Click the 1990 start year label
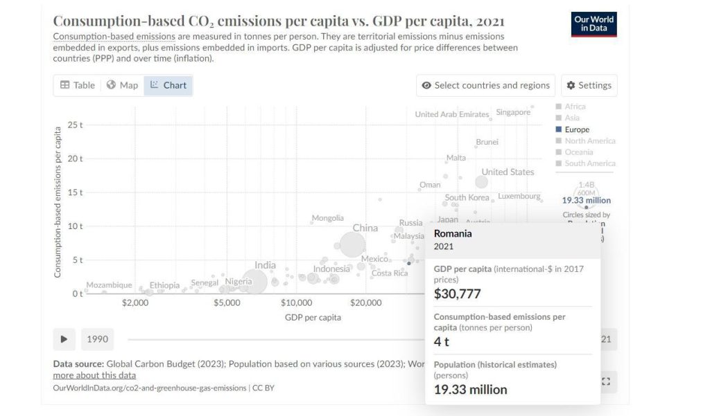Image resolution: width=710 pixels, height=416 pixels. (97, 339)
